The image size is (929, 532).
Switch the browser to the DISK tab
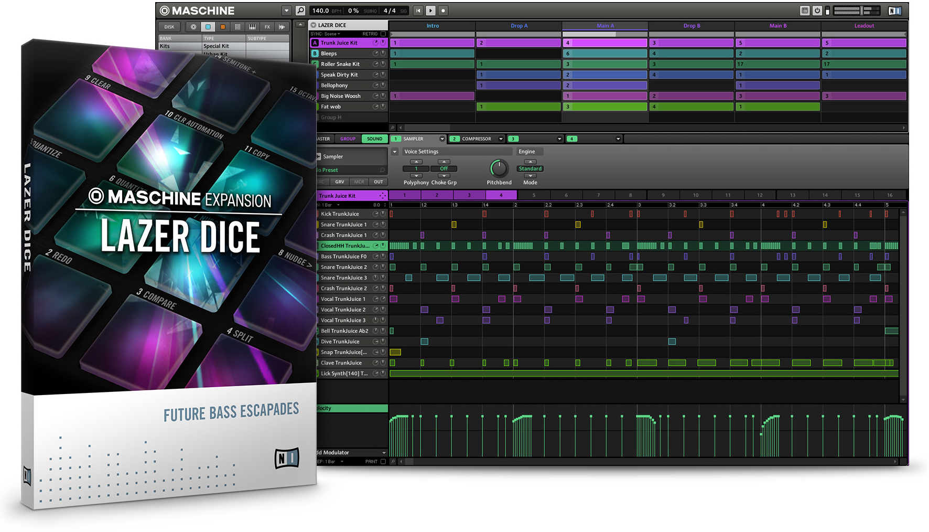point(169,27)
